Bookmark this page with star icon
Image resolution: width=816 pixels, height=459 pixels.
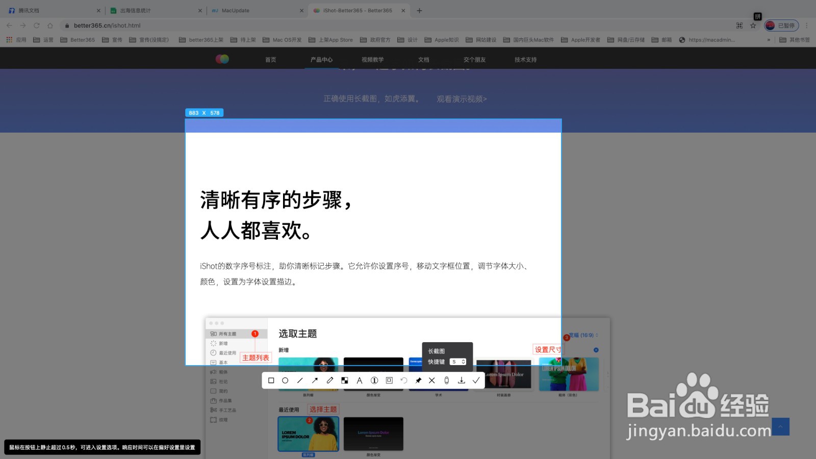753,25
